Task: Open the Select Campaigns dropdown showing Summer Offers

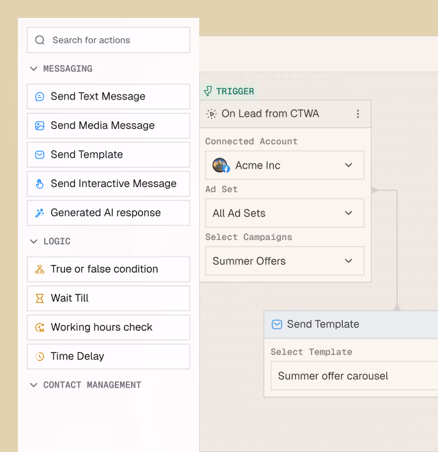Action: coord(284,261)
